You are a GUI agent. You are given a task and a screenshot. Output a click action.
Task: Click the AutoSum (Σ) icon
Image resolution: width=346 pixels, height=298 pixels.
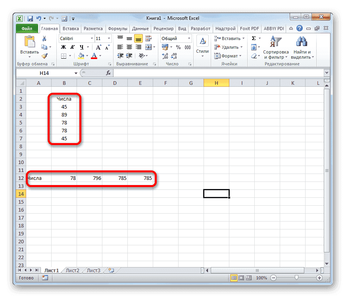coord(253,38)
